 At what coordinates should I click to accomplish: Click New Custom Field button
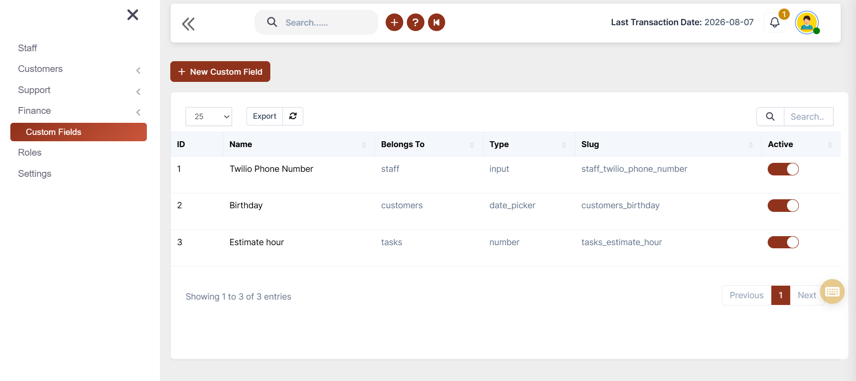[220, 72]
